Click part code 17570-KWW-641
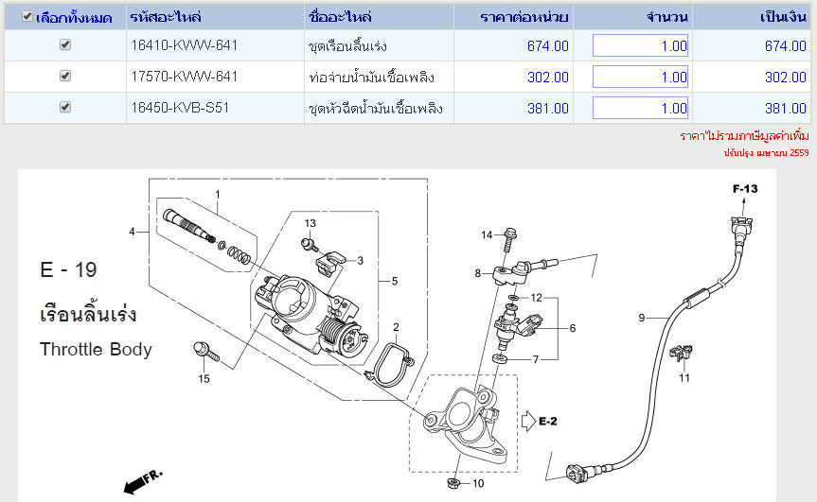The width and height of the screenshot is (817, 502). pos(185,77)
